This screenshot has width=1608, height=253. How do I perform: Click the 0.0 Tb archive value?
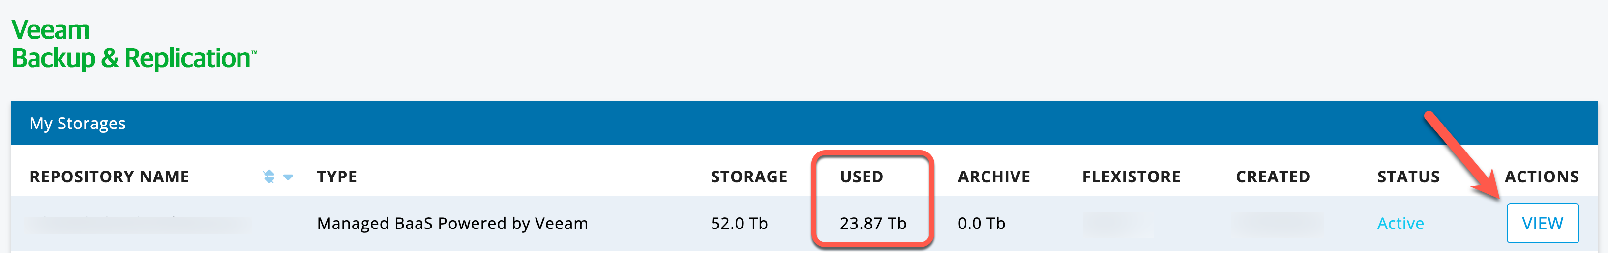(x=982, y=223)
